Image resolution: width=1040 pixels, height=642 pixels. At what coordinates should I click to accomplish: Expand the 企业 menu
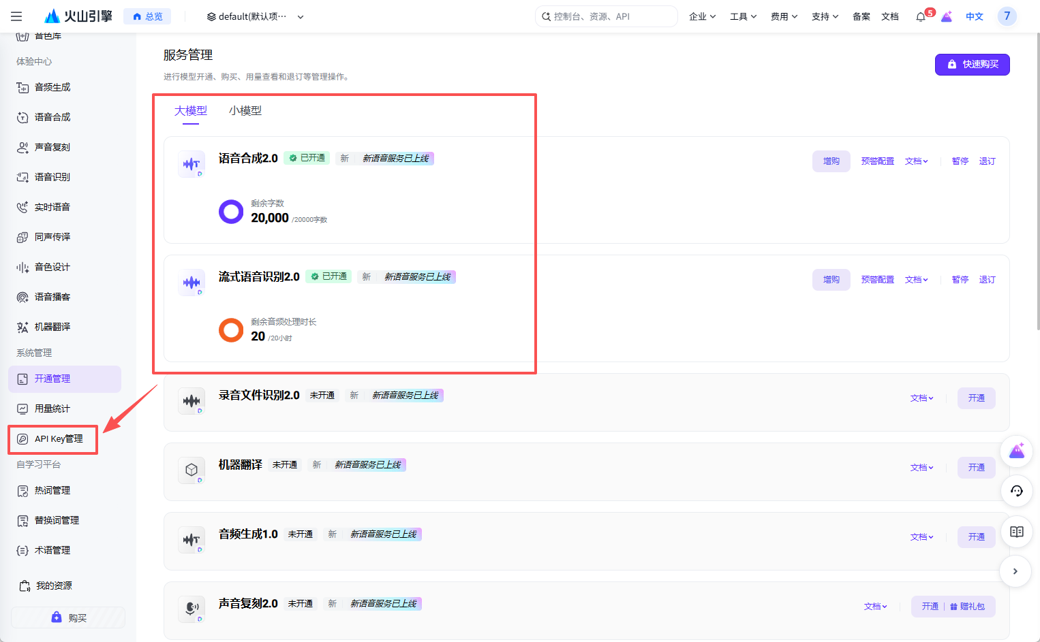click(x=702, y=16)
